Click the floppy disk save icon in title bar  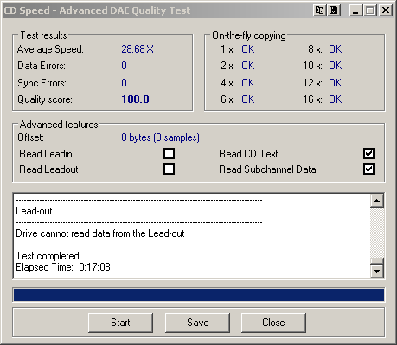click(334, 10)
